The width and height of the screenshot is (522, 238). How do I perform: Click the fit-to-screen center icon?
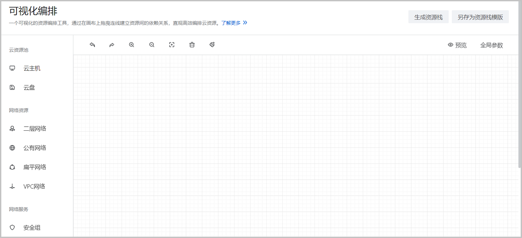[172, 45]
